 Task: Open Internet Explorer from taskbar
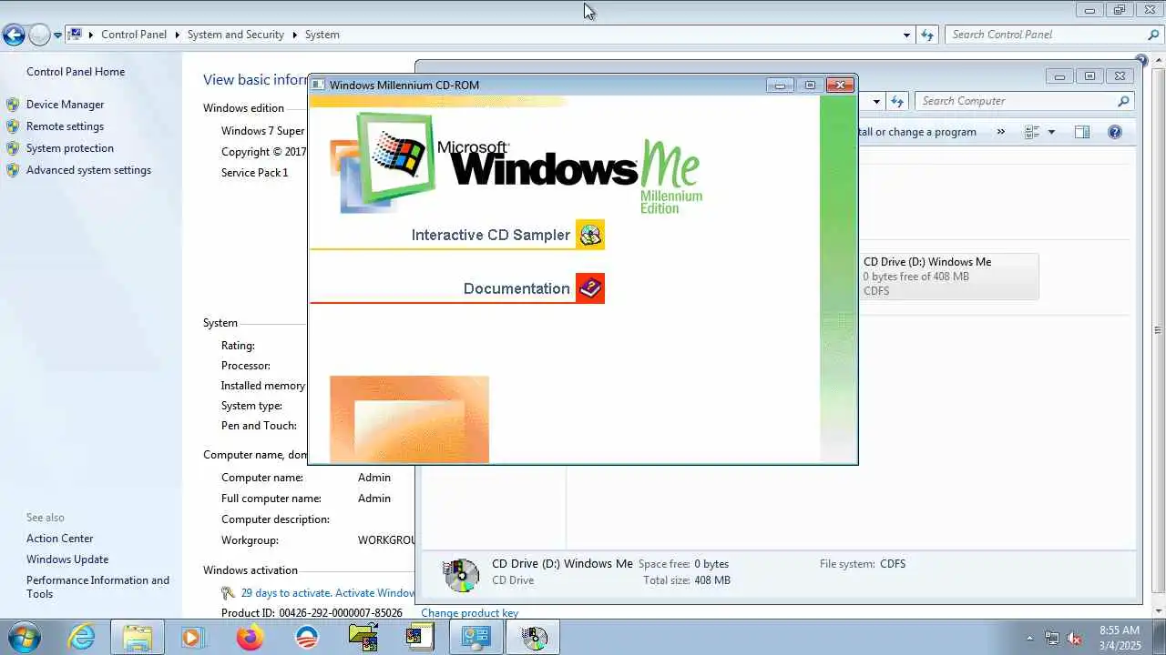click(82, 637)
